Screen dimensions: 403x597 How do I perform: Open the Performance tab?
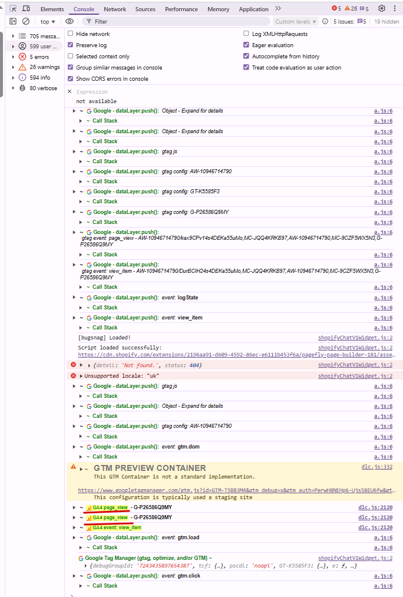(x=181, y=9)
